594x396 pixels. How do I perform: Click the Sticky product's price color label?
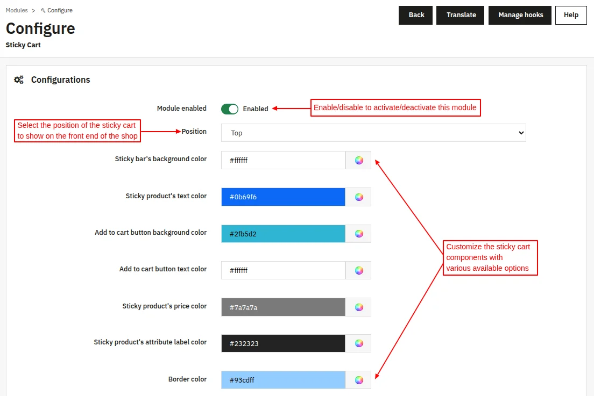(165, 306)
